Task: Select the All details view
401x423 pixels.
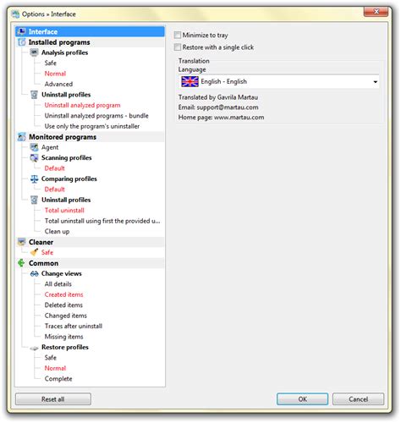Action: coord(58,284)
